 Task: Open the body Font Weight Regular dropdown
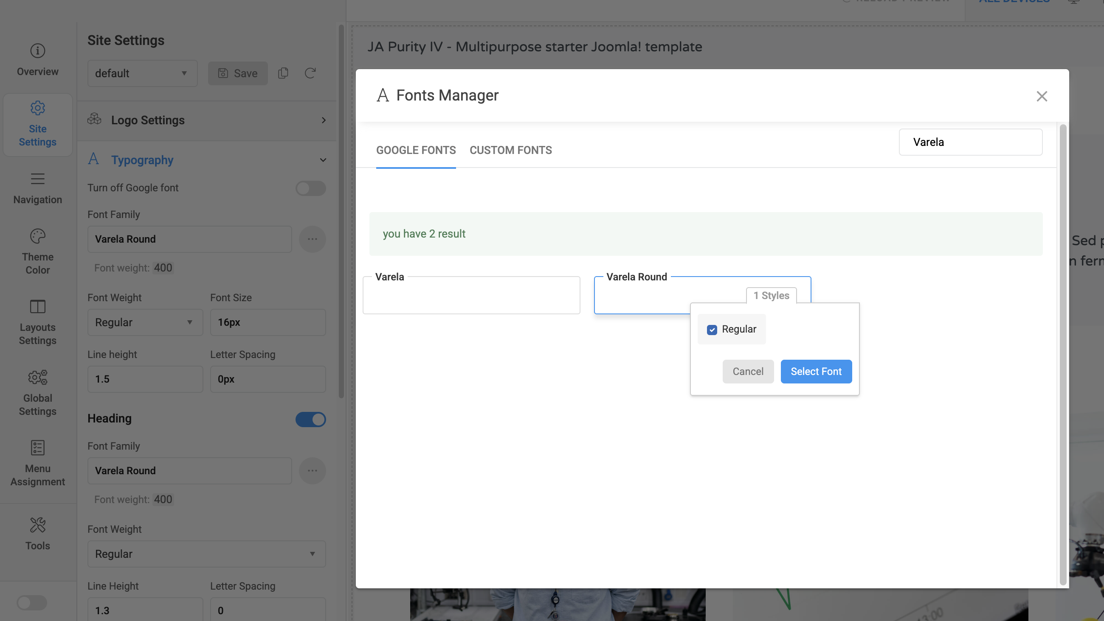tap(145, 322)
